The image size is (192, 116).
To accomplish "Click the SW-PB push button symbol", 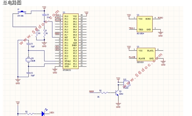I will [22, 12].
